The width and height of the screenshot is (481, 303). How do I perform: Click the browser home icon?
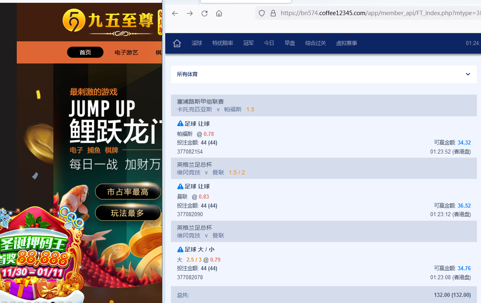(x=219, y=14)
